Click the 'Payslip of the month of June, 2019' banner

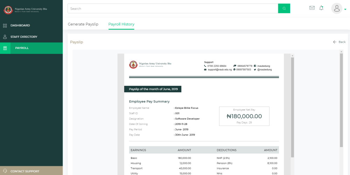coord(153,89)
